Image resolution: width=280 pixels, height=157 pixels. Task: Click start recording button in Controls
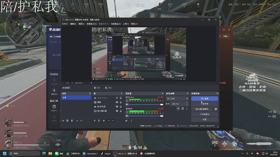click(x=204, y=104)
